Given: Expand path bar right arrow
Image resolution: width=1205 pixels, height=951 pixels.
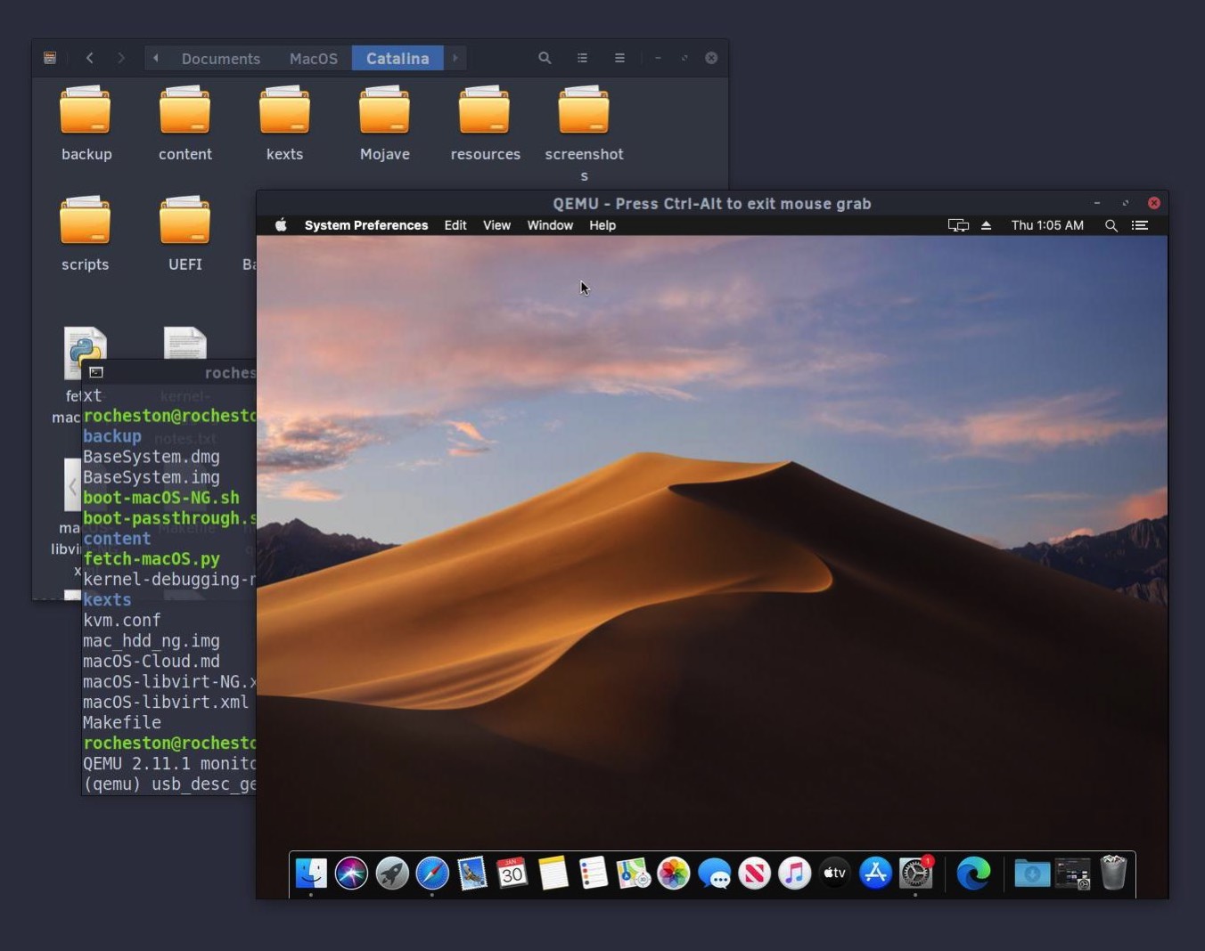Looking at the screenshot, I should click(455, 58).
